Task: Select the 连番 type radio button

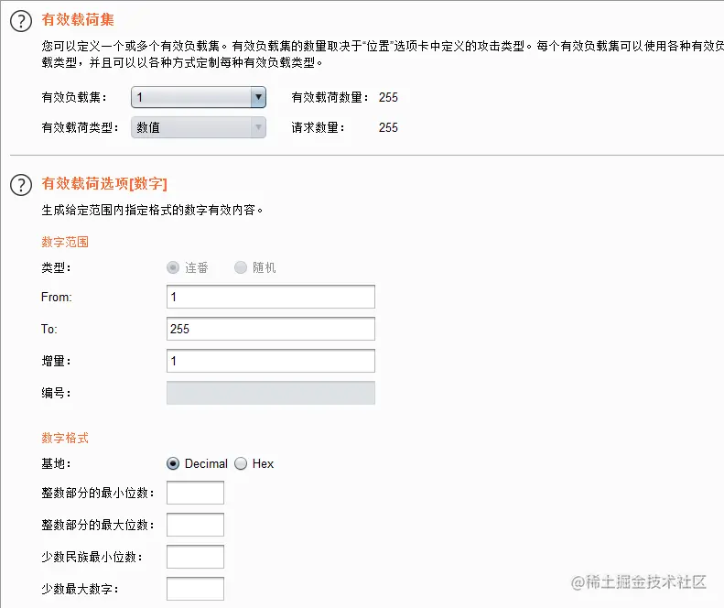Action: [x=173, y=267]
